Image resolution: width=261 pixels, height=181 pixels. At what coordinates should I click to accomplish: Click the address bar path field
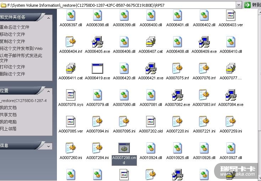tap(118, 5)
